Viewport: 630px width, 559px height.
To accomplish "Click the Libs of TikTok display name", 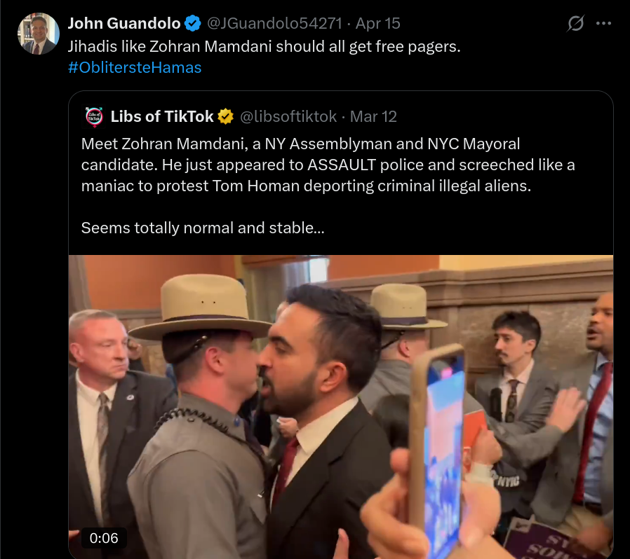I will (162, 117).
